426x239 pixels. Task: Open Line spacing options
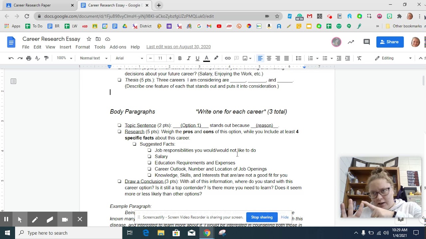pos(299,58)
